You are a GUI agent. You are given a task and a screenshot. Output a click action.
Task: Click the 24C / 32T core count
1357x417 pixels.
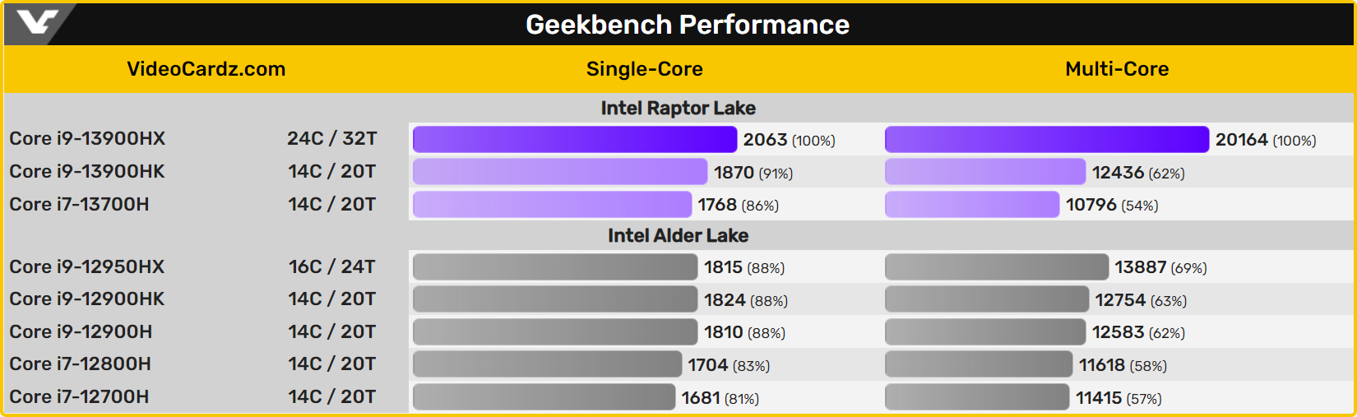[x=331, y=138]
